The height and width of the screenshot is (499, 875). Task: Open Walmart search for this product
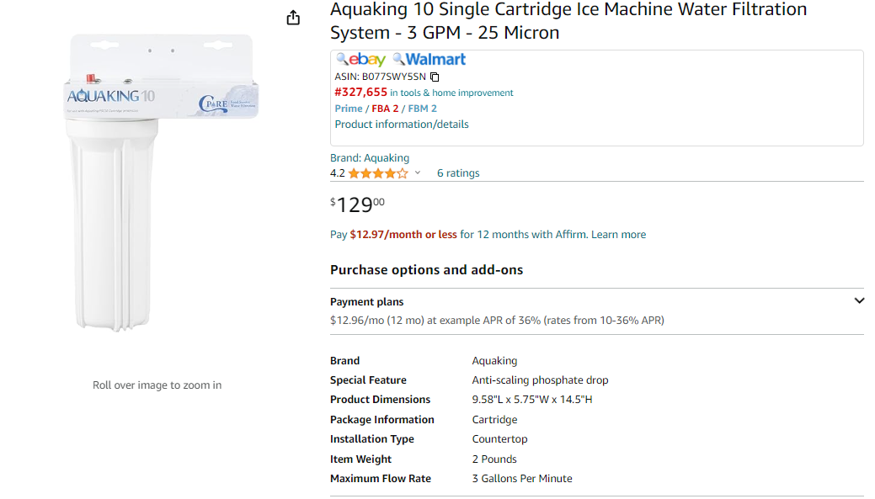pyautogui.click(x=429, y=59)
